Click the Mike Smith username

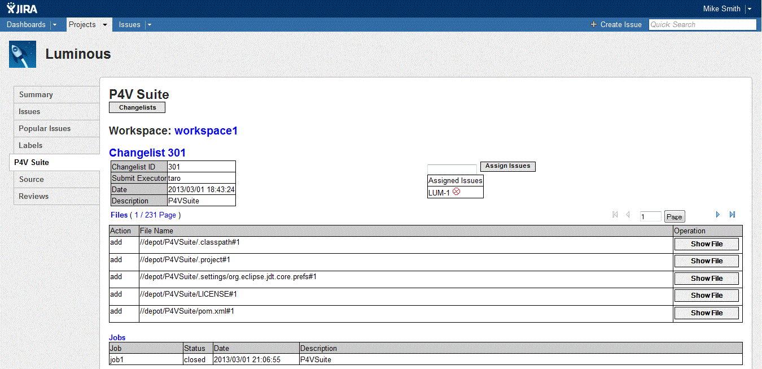(x=721, y=8)
